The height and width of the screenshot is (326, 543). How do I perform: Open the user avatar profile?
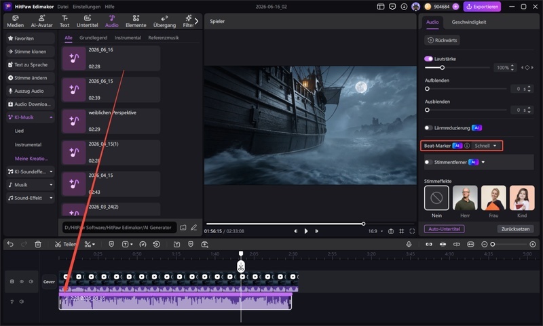click(415, 7)
